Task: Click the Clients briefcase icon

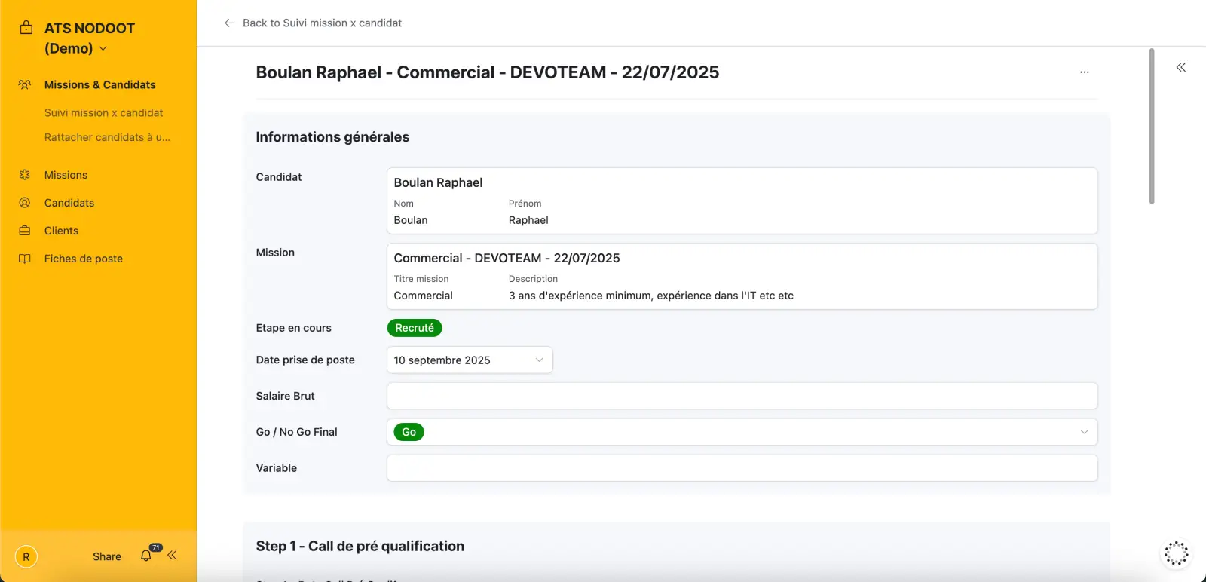Action: tap(25, 231)
